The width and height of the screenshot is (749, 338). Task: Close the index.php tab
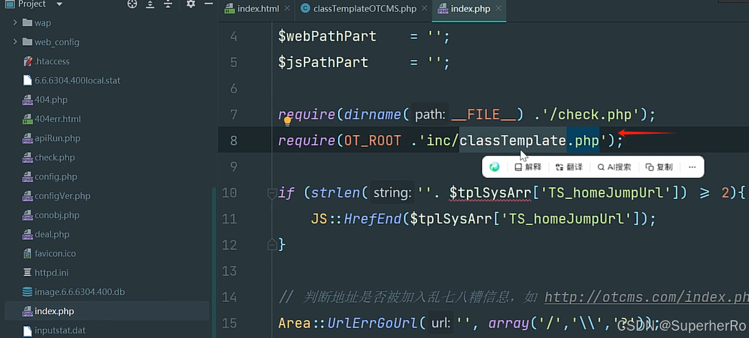coord(499,9)
